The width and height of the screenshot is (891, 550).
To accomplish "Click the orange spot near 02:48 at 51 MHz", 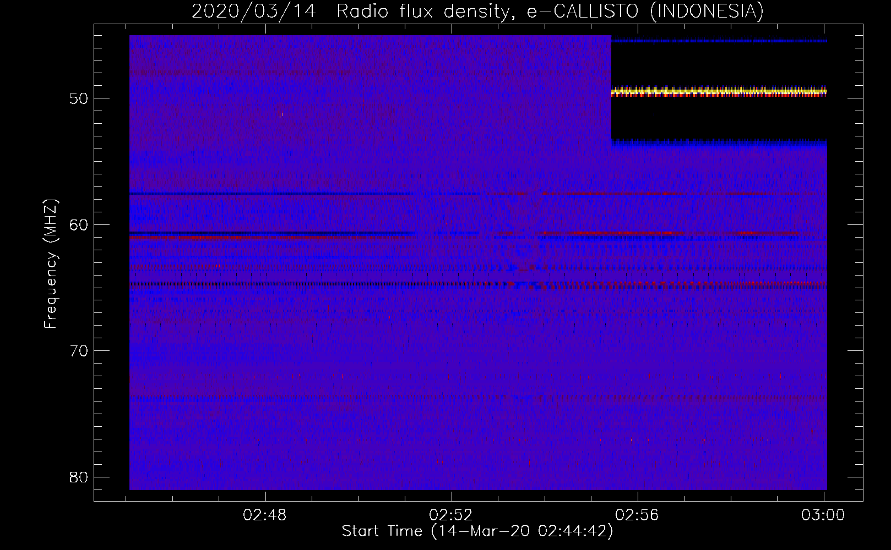I will point(281,115).
